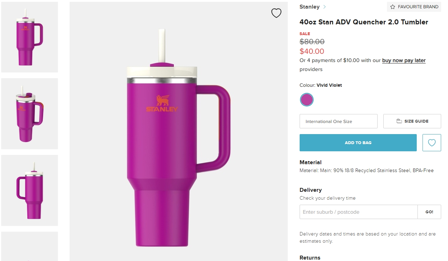Screen dimensions: 448x261
Task: Click the wishlist heart beside Add to Bag
Action: click(x=432, y=143)
